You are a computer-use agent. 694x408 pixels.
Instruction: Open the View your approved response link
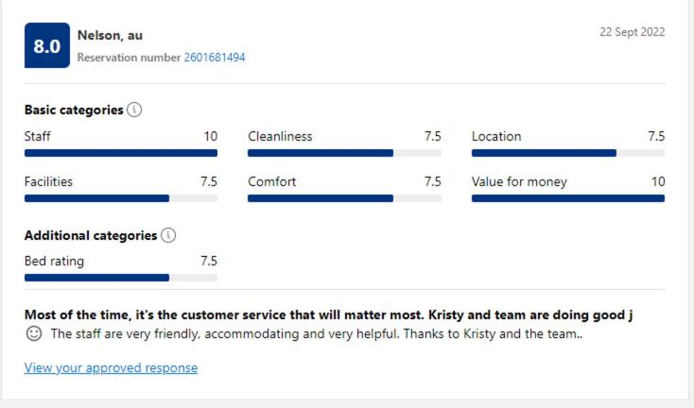111,367
